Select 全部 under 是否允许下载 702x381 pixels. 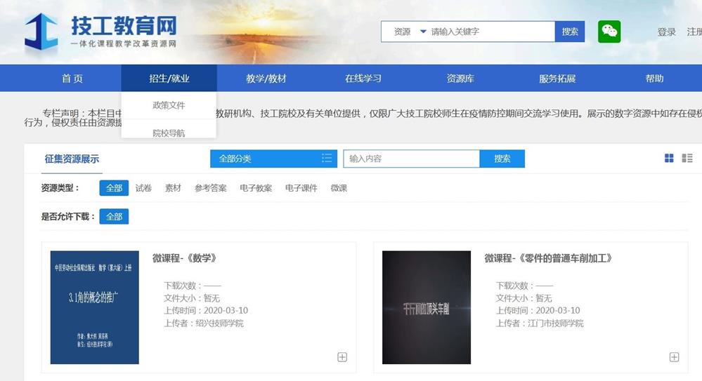(x=114, y=217)
